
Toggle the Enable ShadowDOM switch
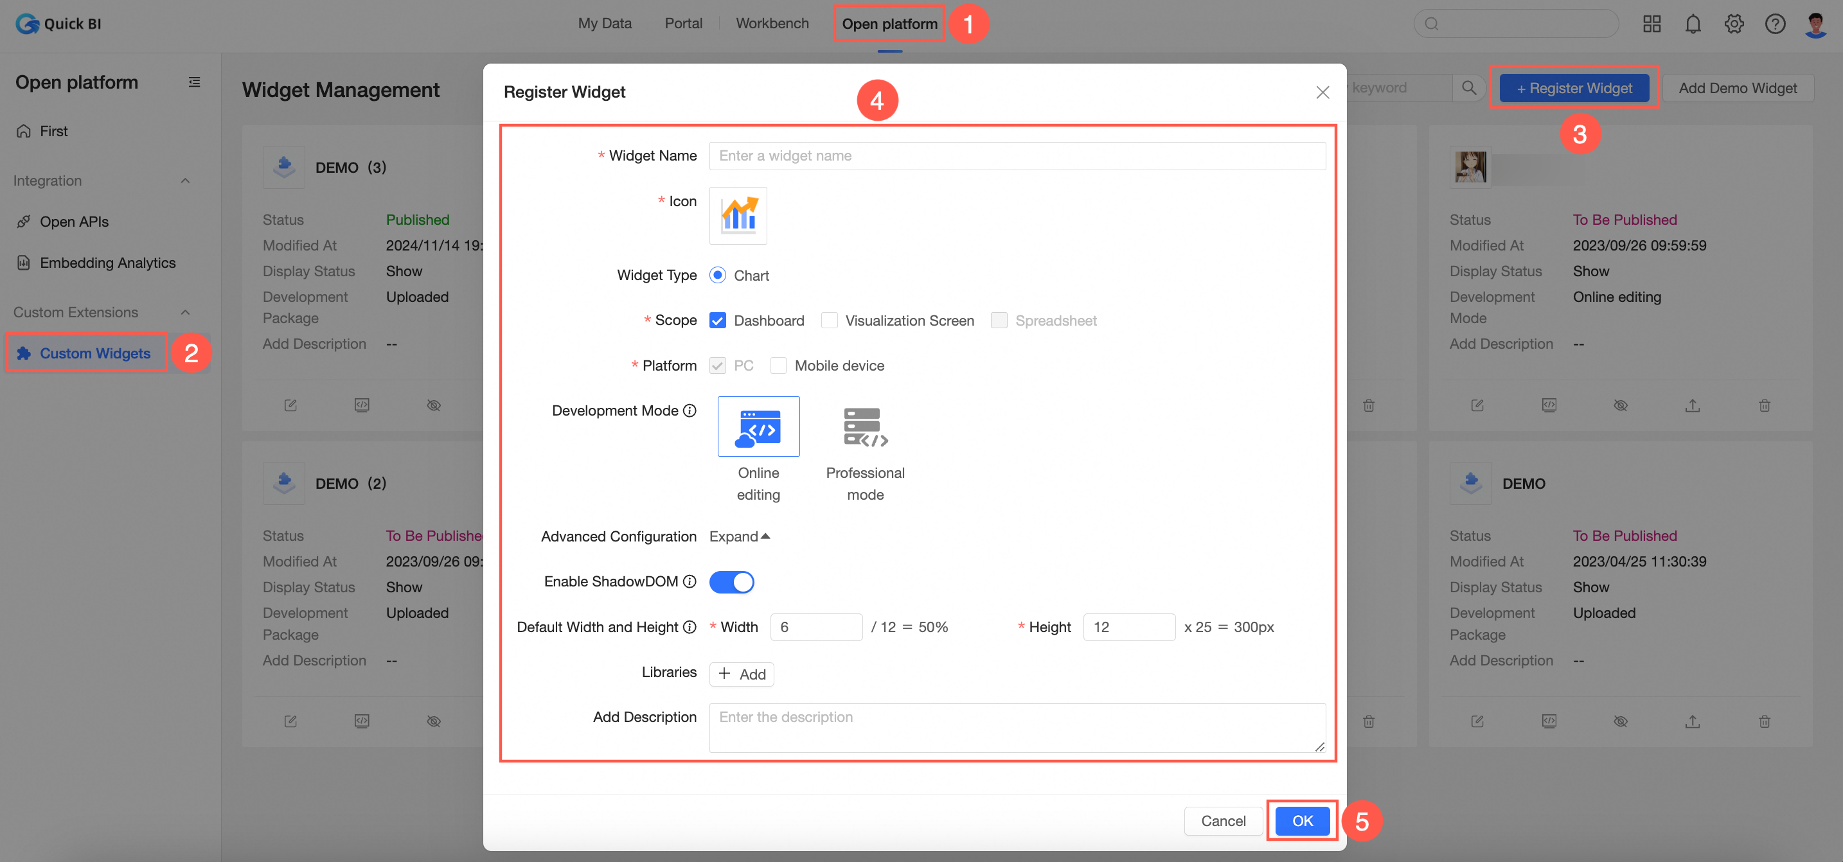click(731, 581)
